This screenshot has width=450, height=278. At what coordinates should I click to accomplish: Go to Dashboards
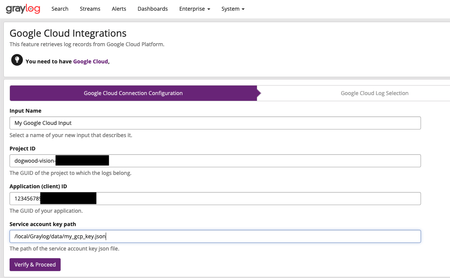pyautogui.click(x=152, y=8)
